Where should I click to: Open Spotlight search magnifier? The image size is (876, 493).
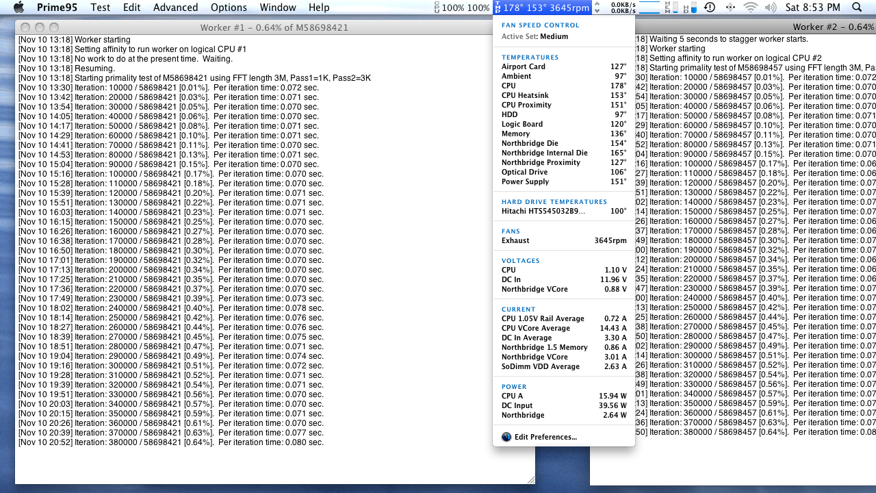coord(858,8)
